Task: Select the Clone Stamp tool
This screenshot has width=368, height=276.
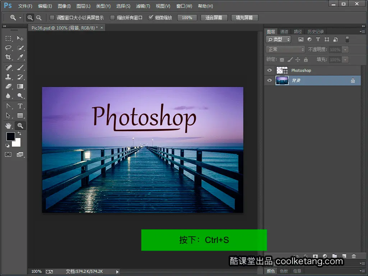Action: point(8,77)
